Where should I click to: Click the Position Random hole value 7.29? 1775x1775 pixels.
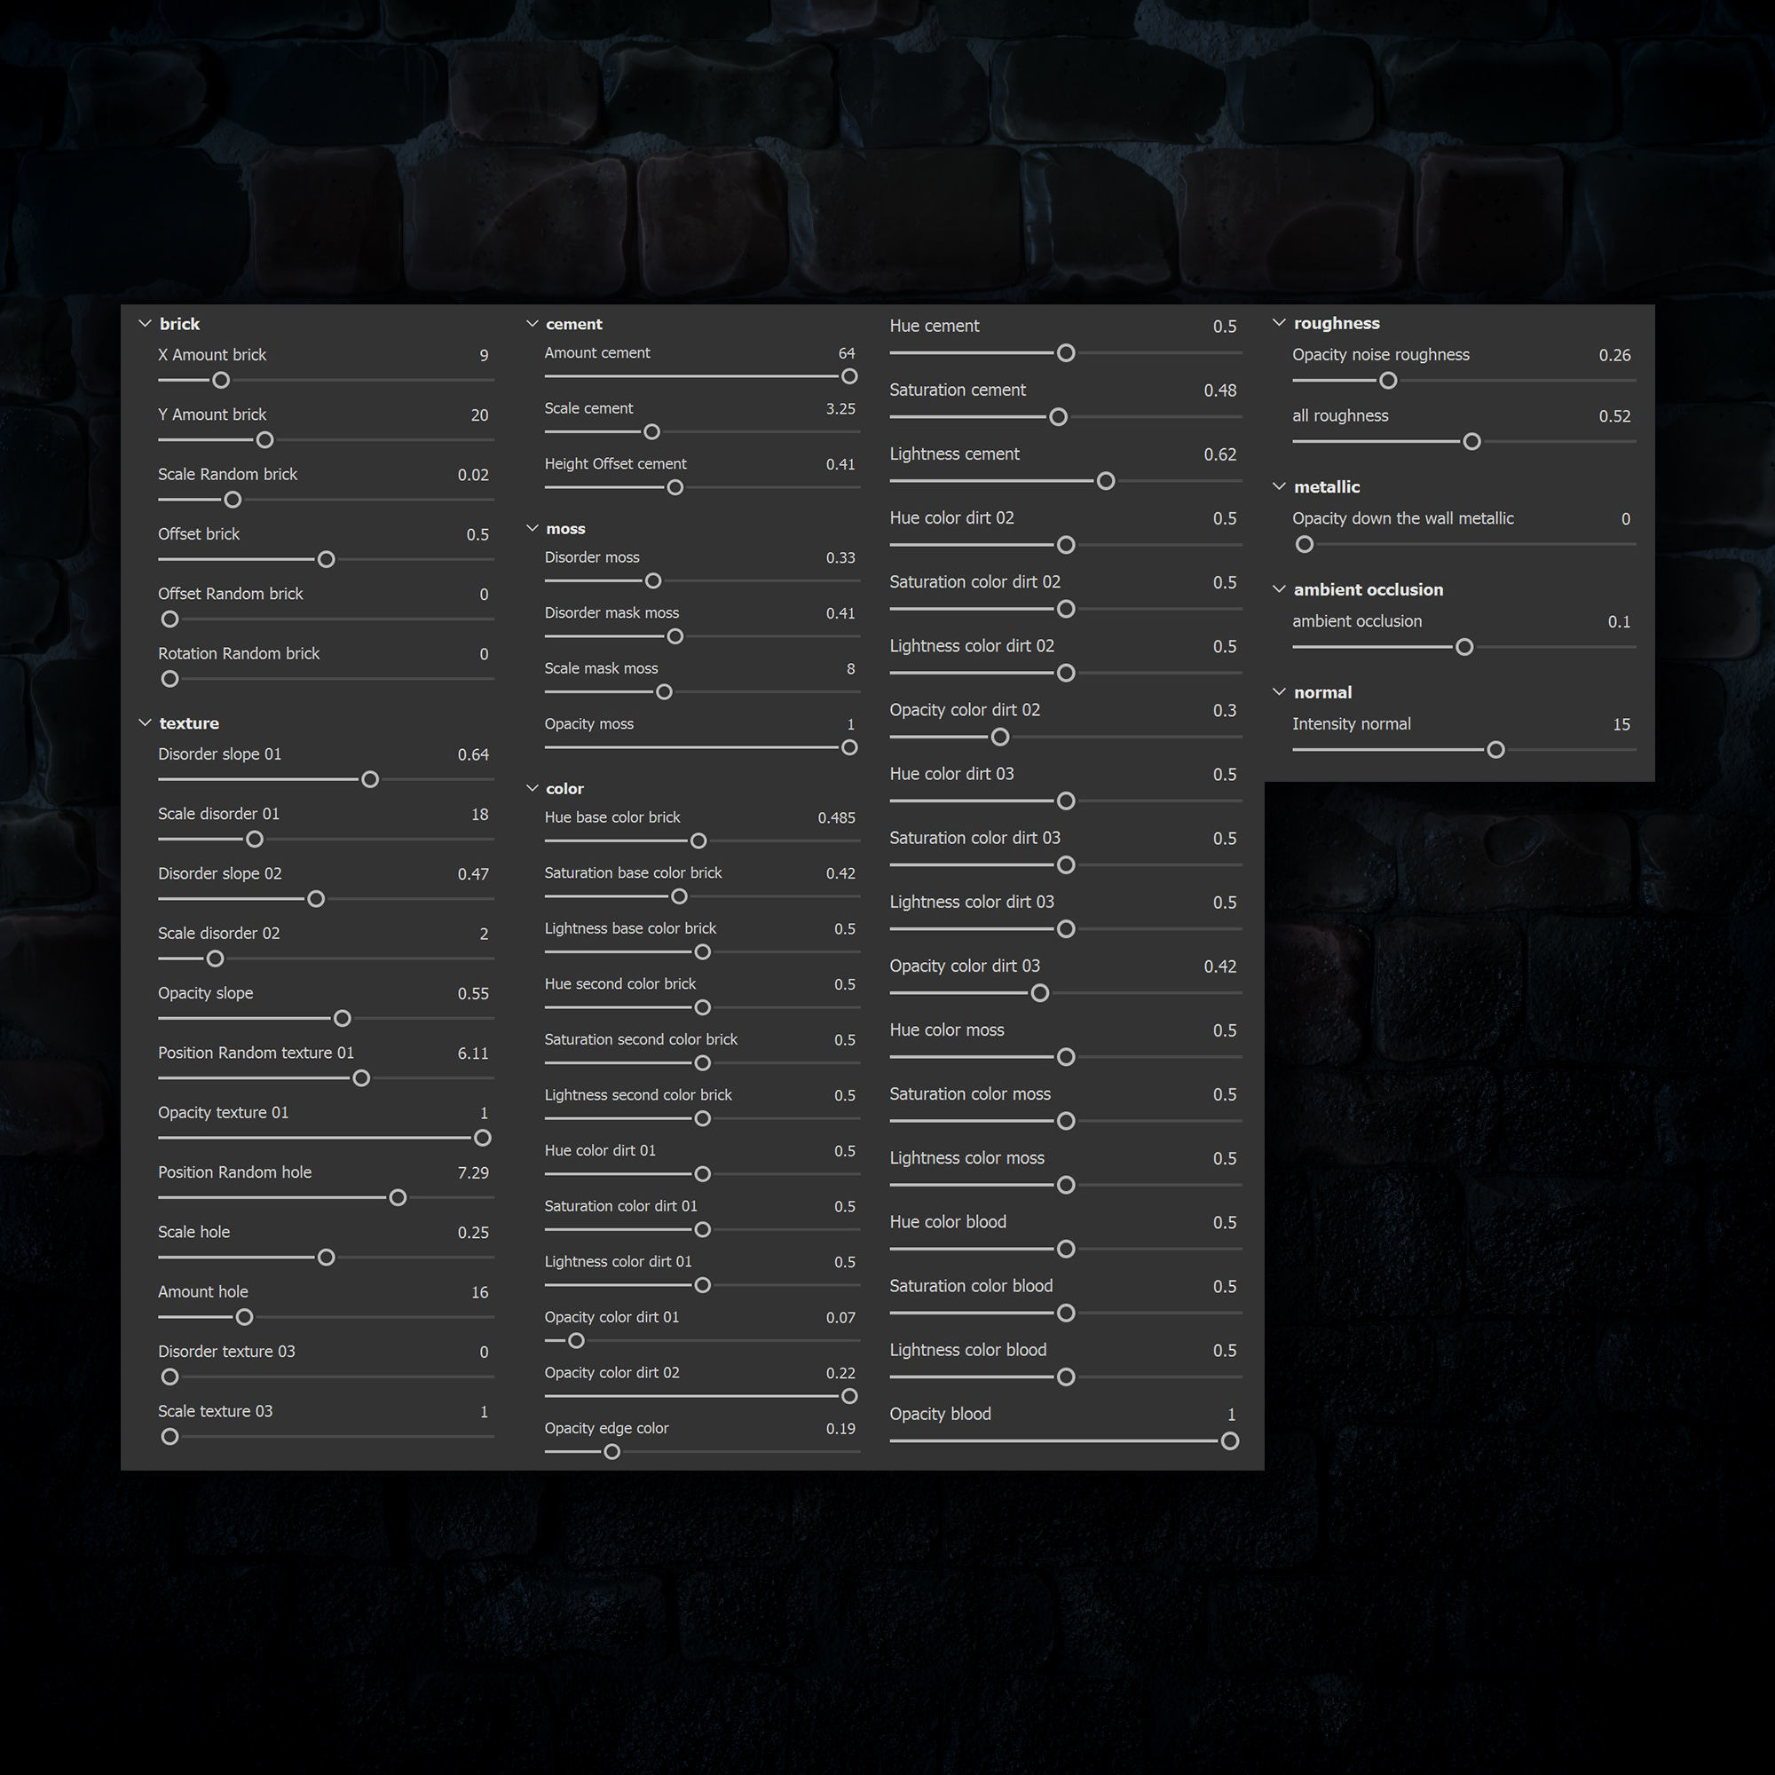tap(473, 1173)
